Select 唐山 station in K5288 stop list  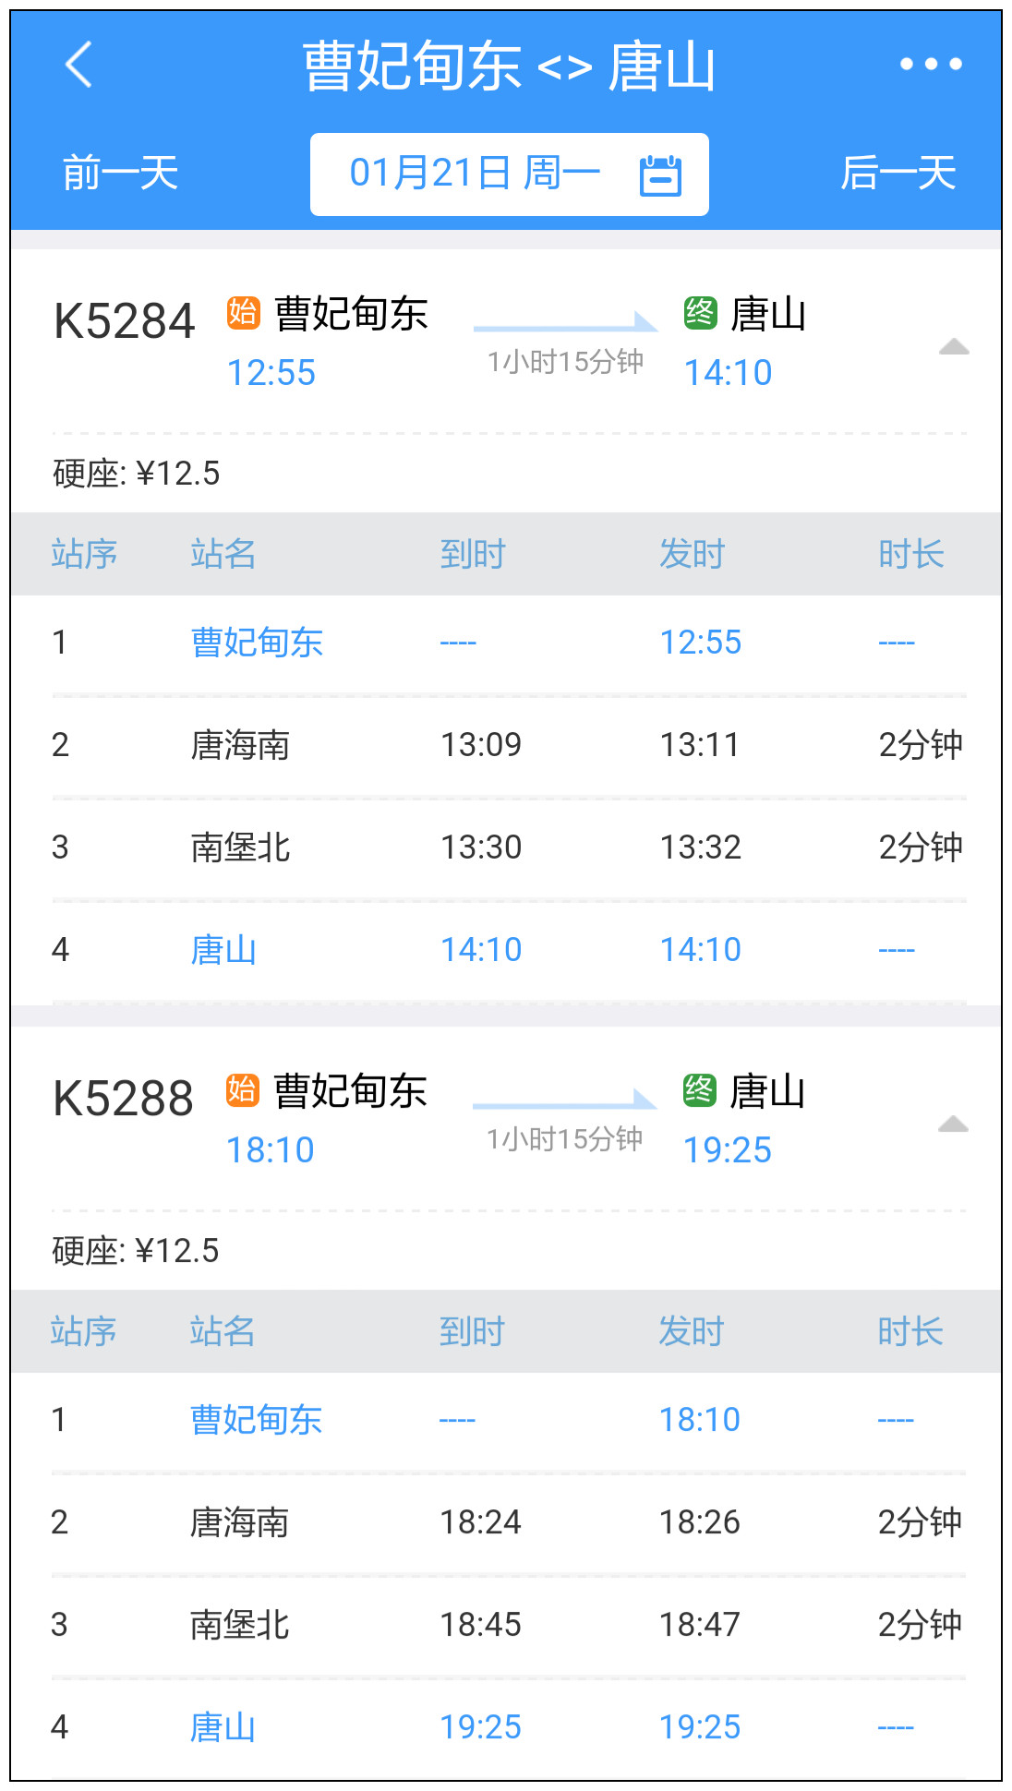[x=223, y=1727]
